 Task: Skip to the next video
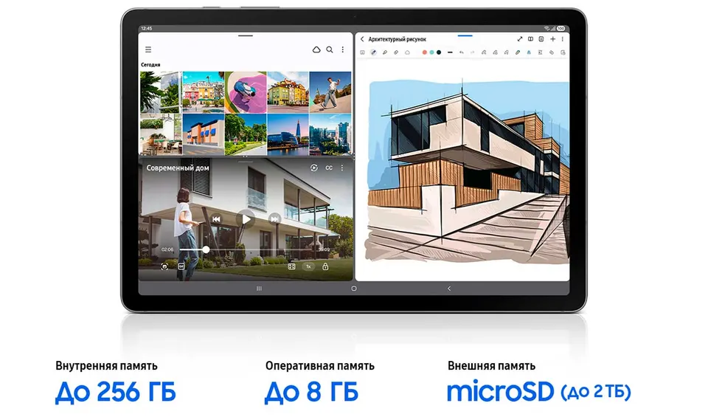(x=274, y=219)
